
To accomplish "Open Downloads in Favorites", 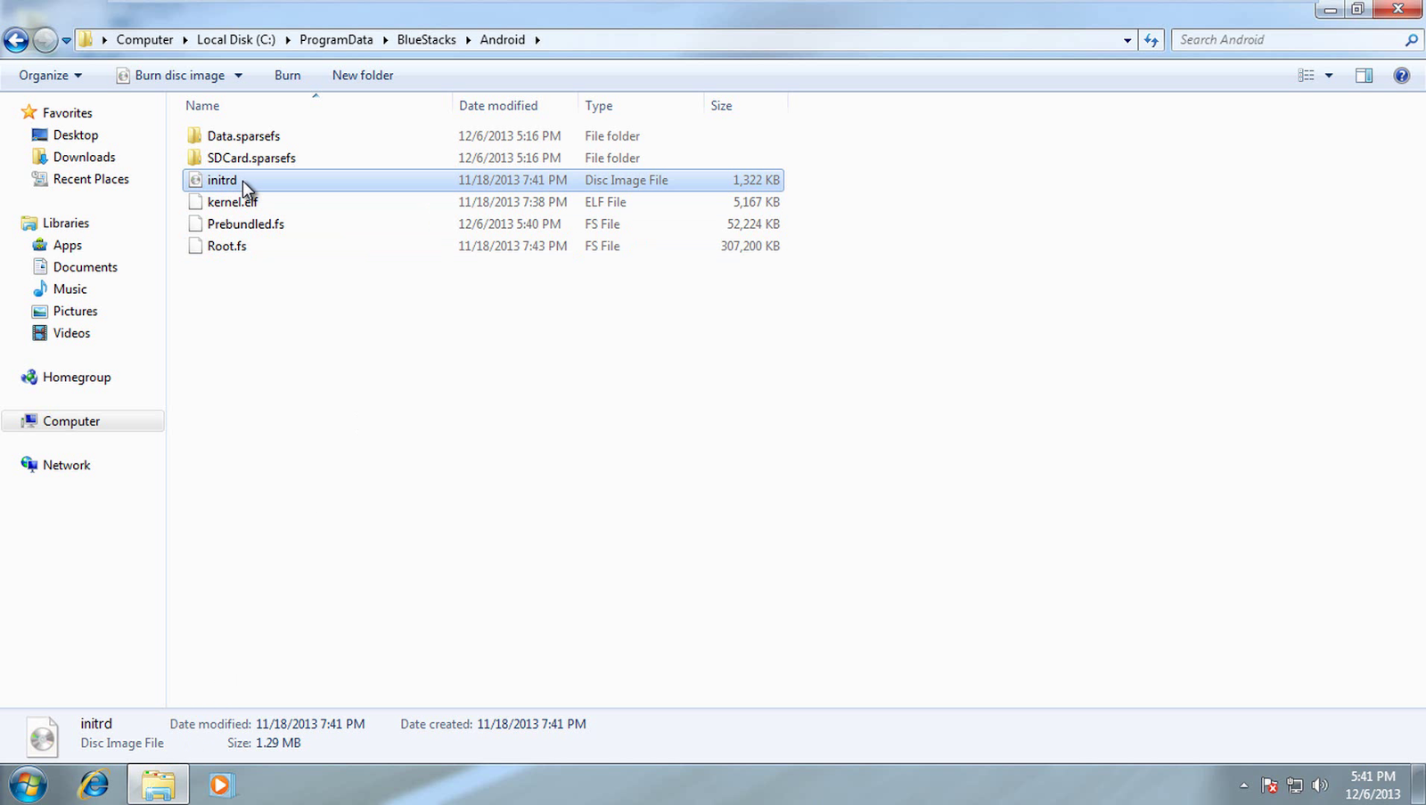I will (84, 158).
